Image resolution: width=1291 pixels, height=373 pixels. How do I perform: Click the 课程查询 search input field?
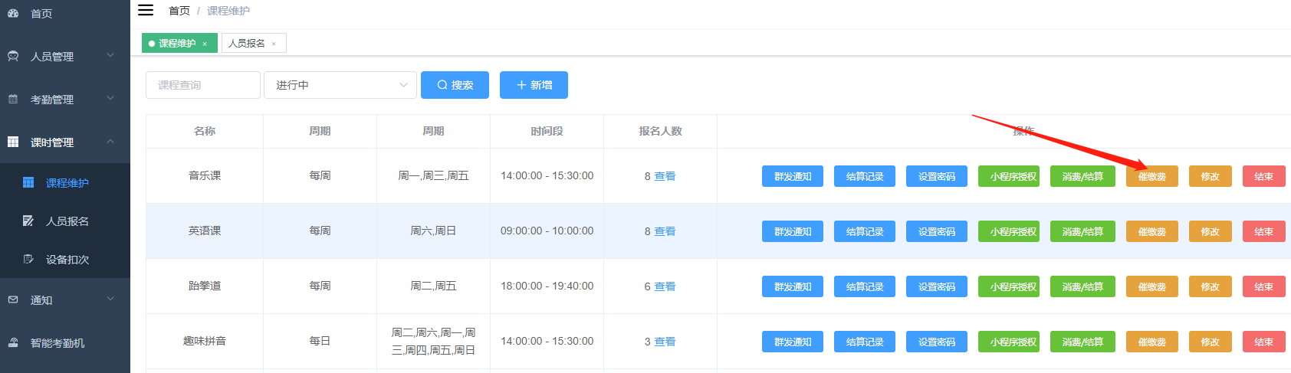coord(203,85)
